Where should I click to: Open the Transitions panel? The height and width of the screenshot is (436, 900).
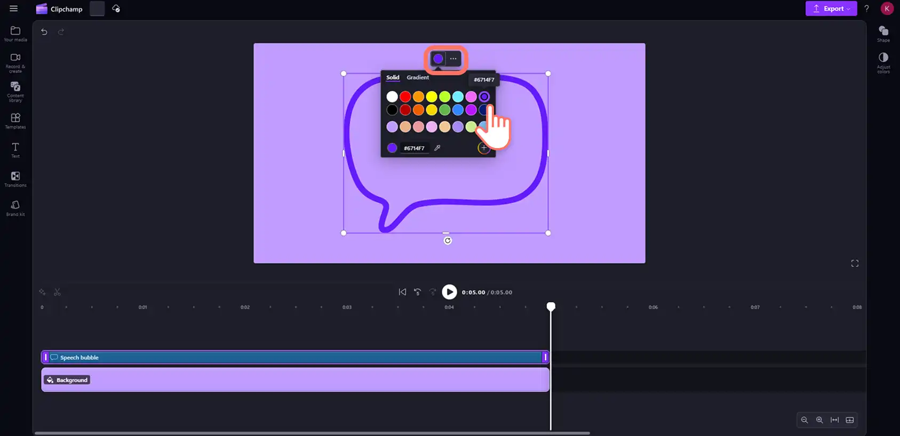coord(15,179)
